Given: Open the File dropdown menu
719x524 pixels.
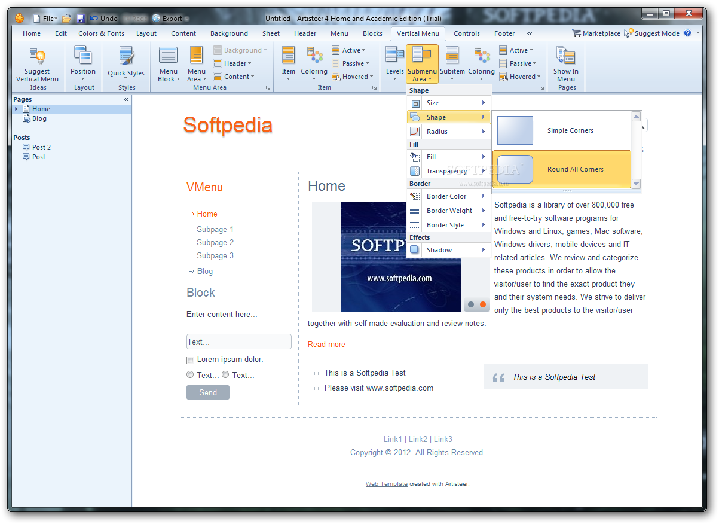Looking at the screenshot, I should tap(45, 19).
